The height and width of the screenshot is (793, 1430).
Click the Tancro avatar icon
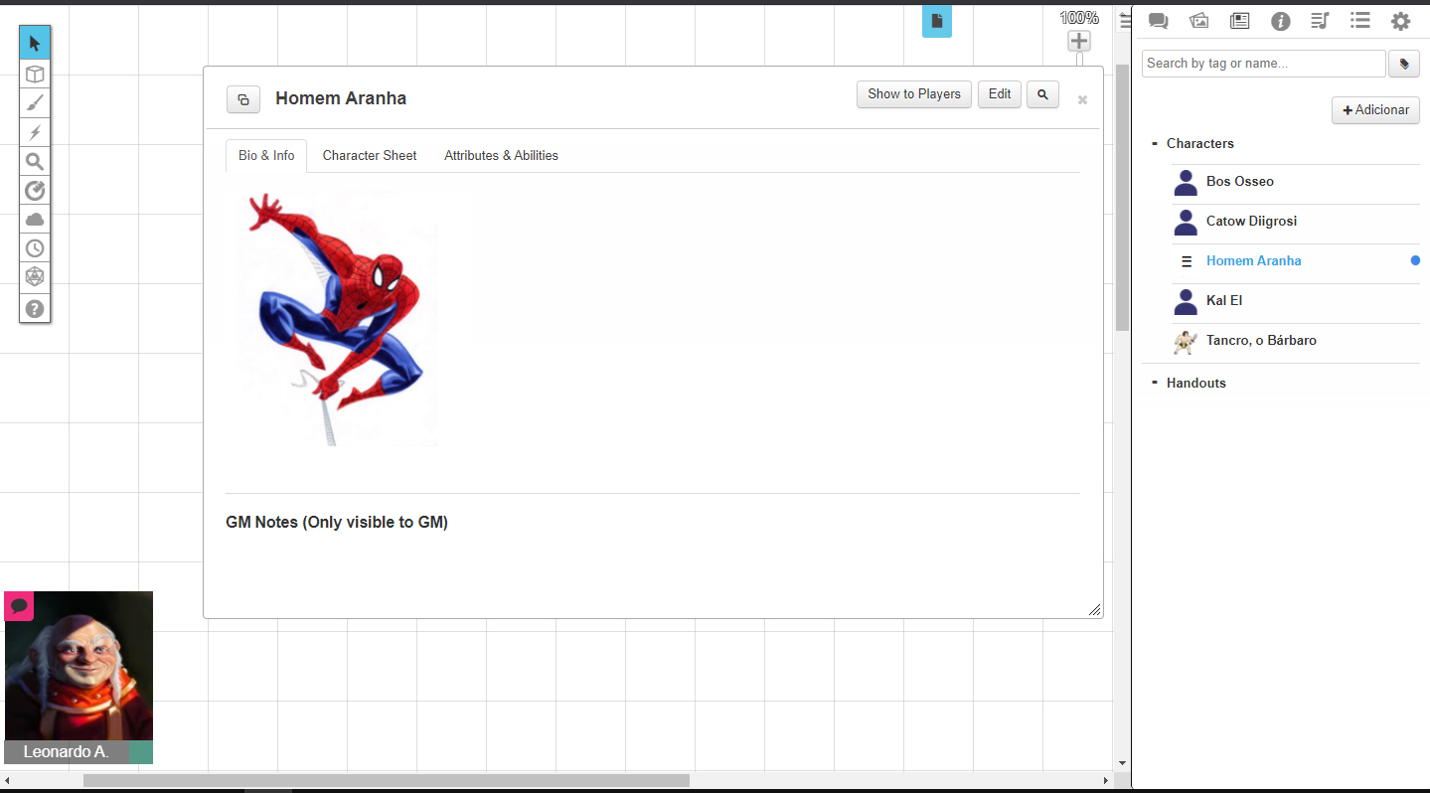coord(1185,342)
